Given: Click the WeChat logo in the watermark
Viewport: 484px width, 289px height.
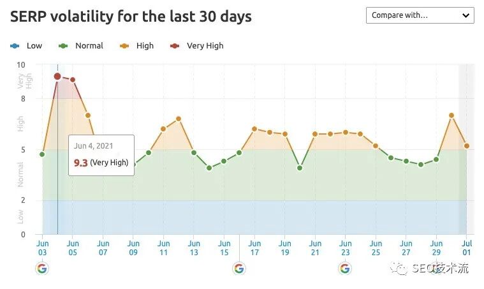Looking at the screenshot, I should (x=402, y=269).
